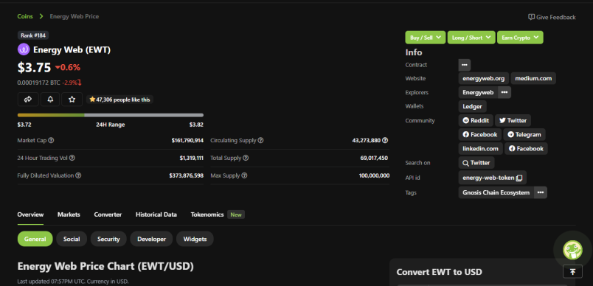The height and width of the screenshot is (286, 593).
Task: Click the 100,000,000 max supply value
Action: [x=374, y=175]
